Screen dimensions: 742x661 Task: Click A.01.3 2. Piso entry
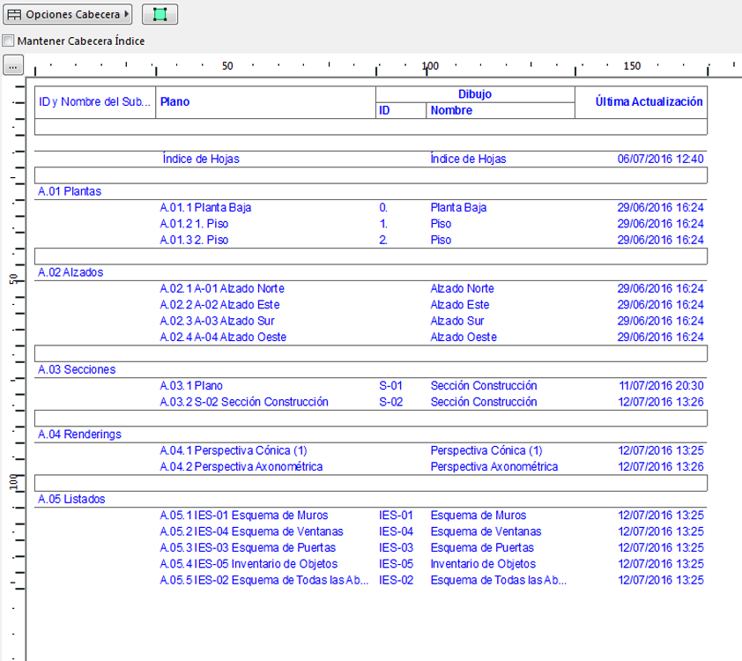pyautogui.click(x=194, y=240)
